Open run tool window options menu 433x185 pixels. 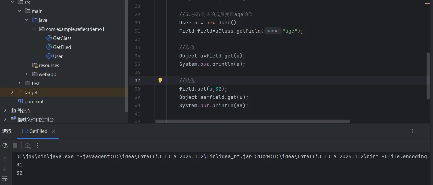(412, 131)
